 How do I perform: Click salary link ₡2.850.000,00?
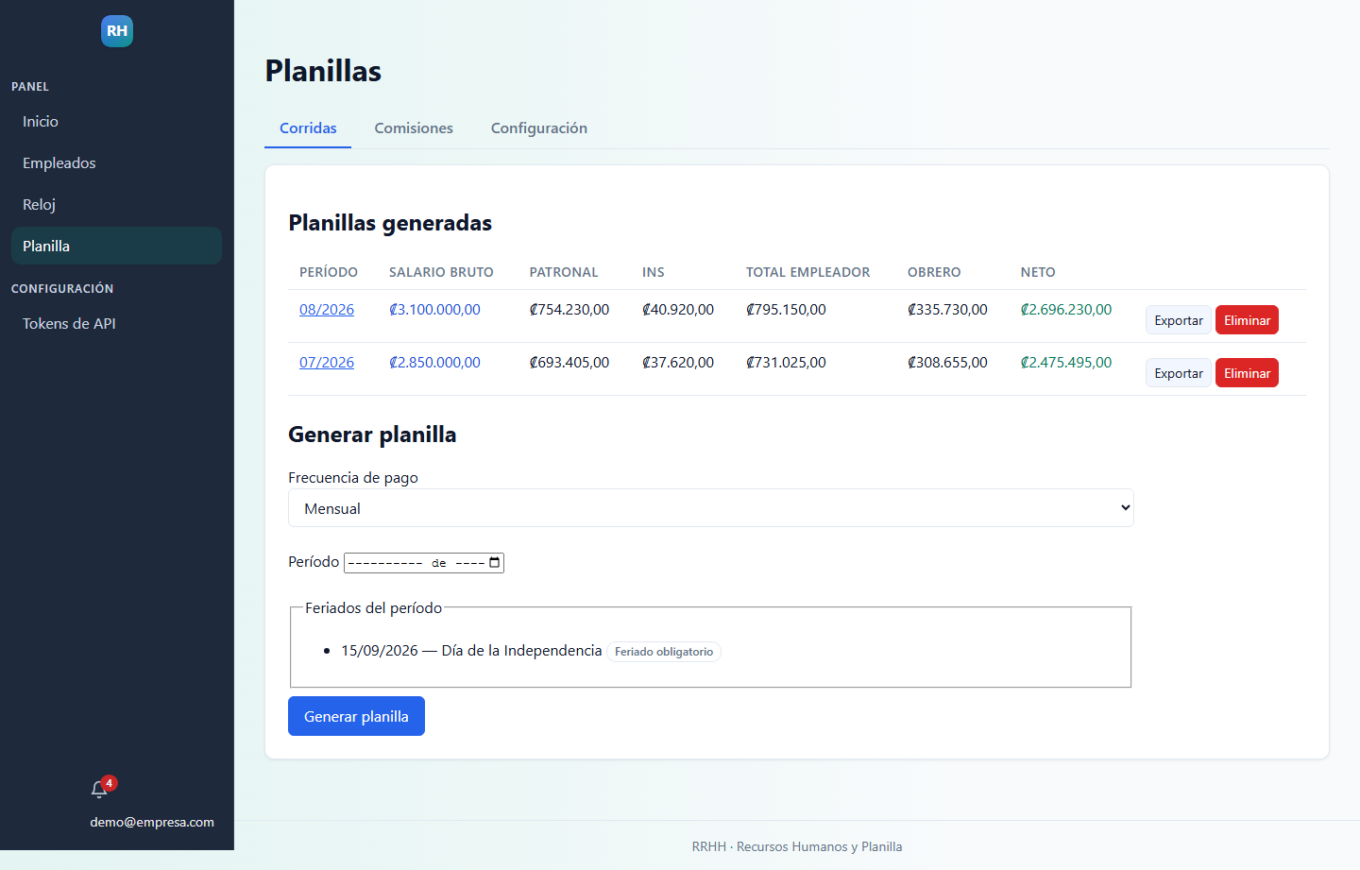point(434,363)
